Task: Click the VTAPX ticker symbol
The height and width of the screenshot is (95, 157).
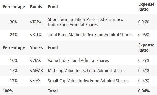Action: point(36,22)
